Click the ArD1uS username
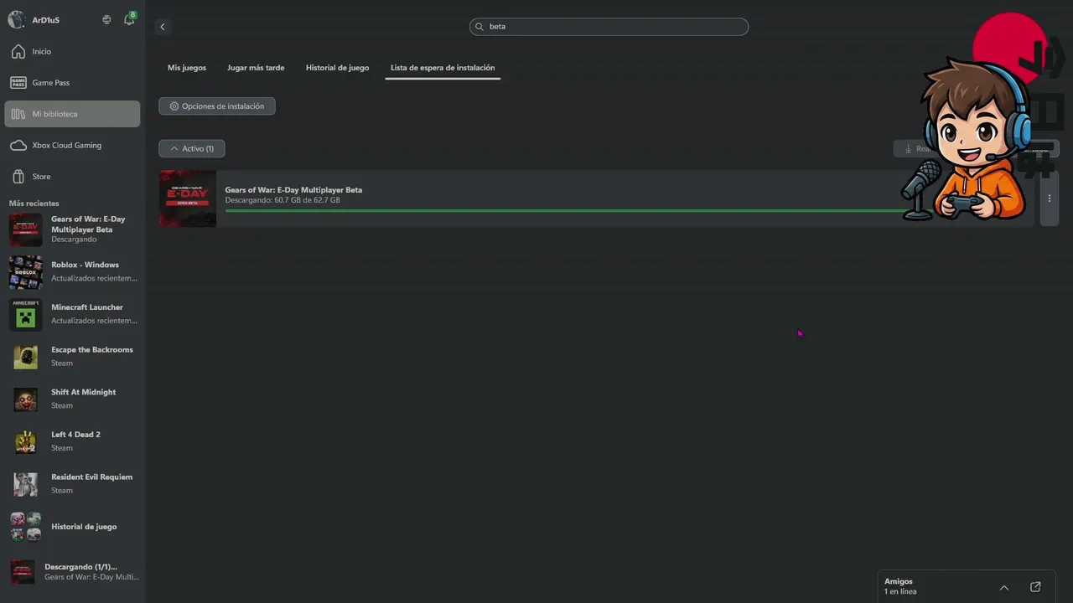The image size is (1073, 603). tap(46, 20)
